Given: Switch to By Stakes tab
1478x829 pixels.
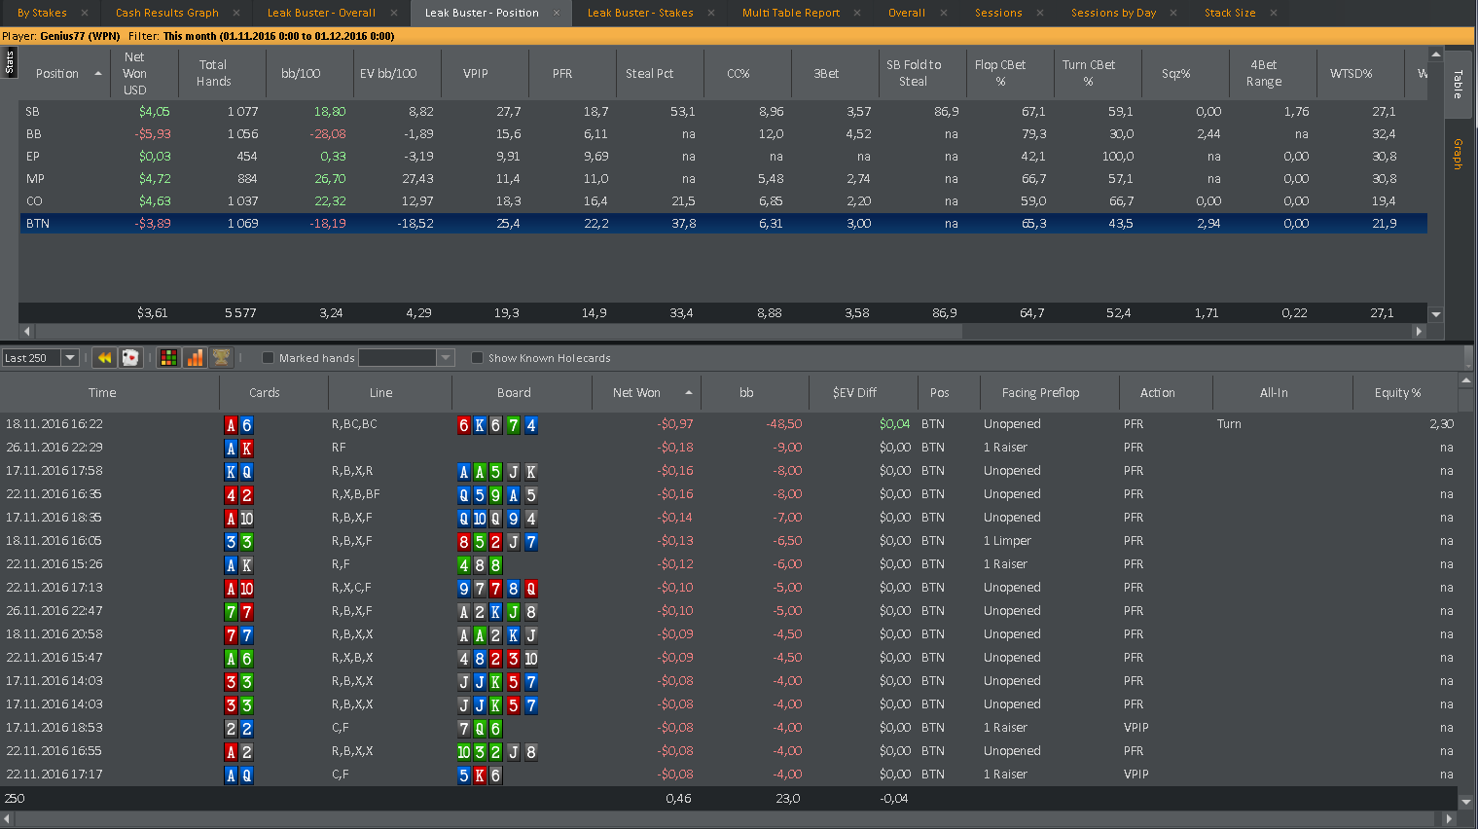Looking at the screenshot, I should click(42, 13).
